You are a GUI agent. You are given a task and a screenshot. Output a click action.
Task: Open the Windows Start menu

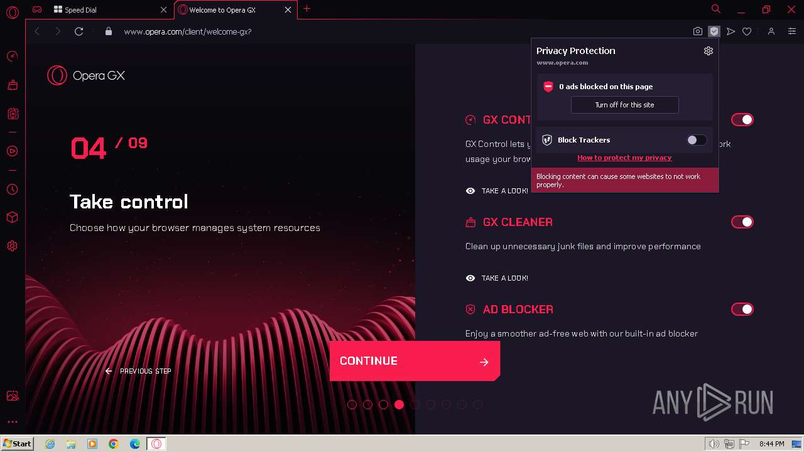(x=17, y=444)
